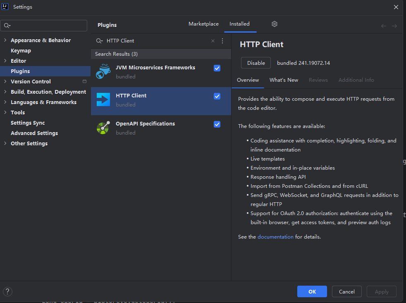
Task: Open plugin search options three-dot menu
Action: pyautogui.click(x=222, y=41)
